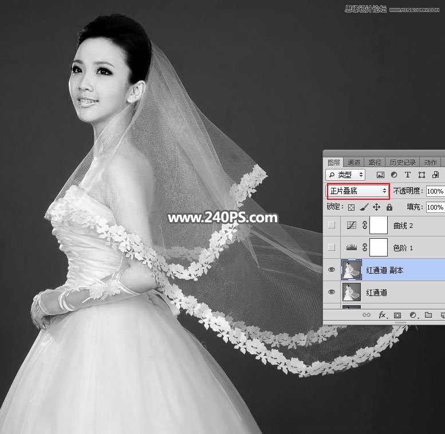
Task: Click the 不透明度 label
Action: [x=408, y=191]
